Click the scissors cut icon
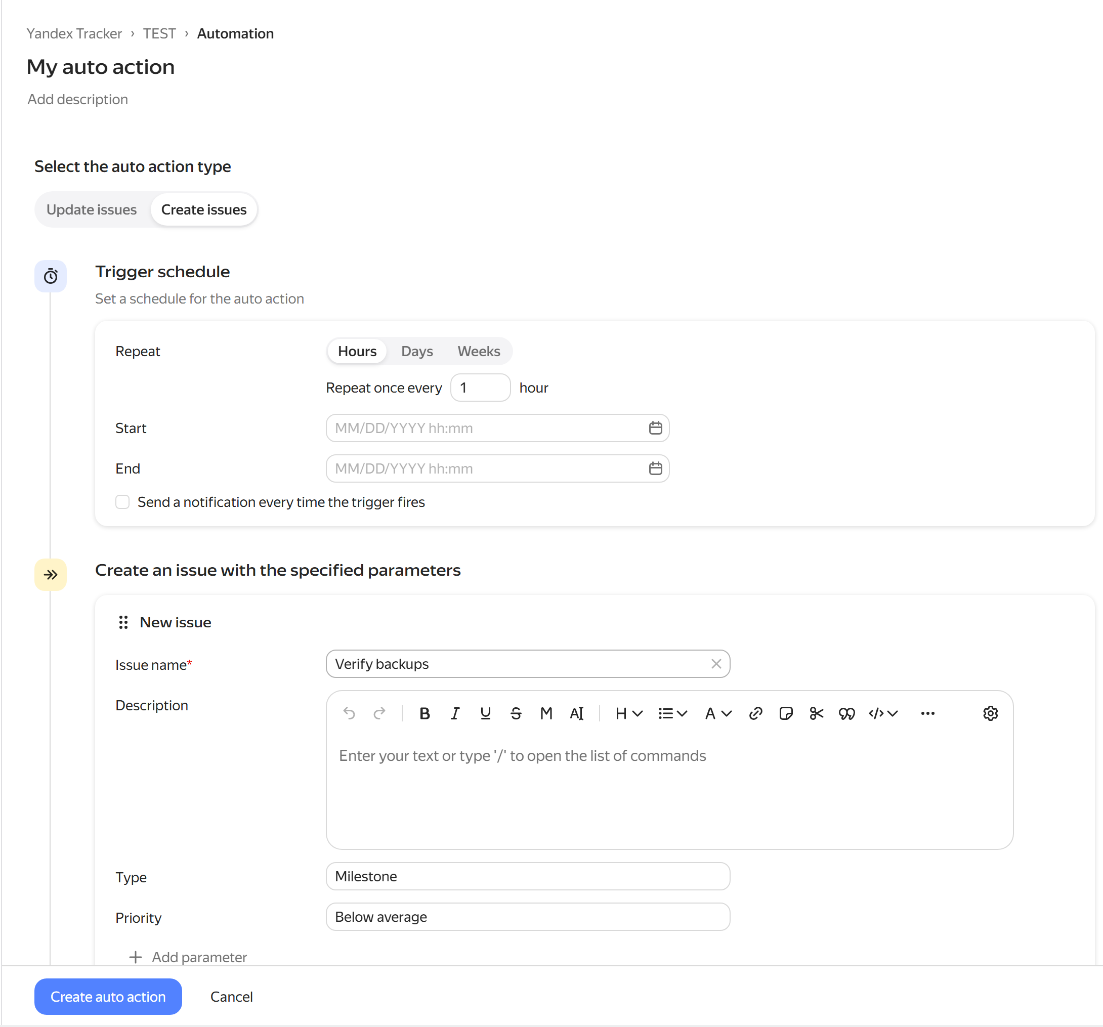1103x1027 pixels. (x=817, y=713)
